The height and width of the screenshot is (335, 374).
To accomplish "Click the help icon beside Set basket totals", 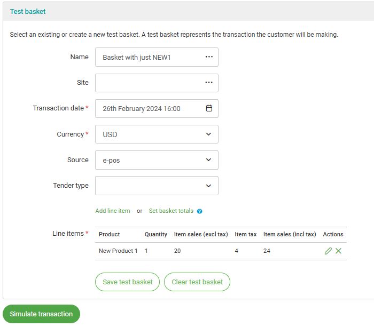I will [200, 211].
